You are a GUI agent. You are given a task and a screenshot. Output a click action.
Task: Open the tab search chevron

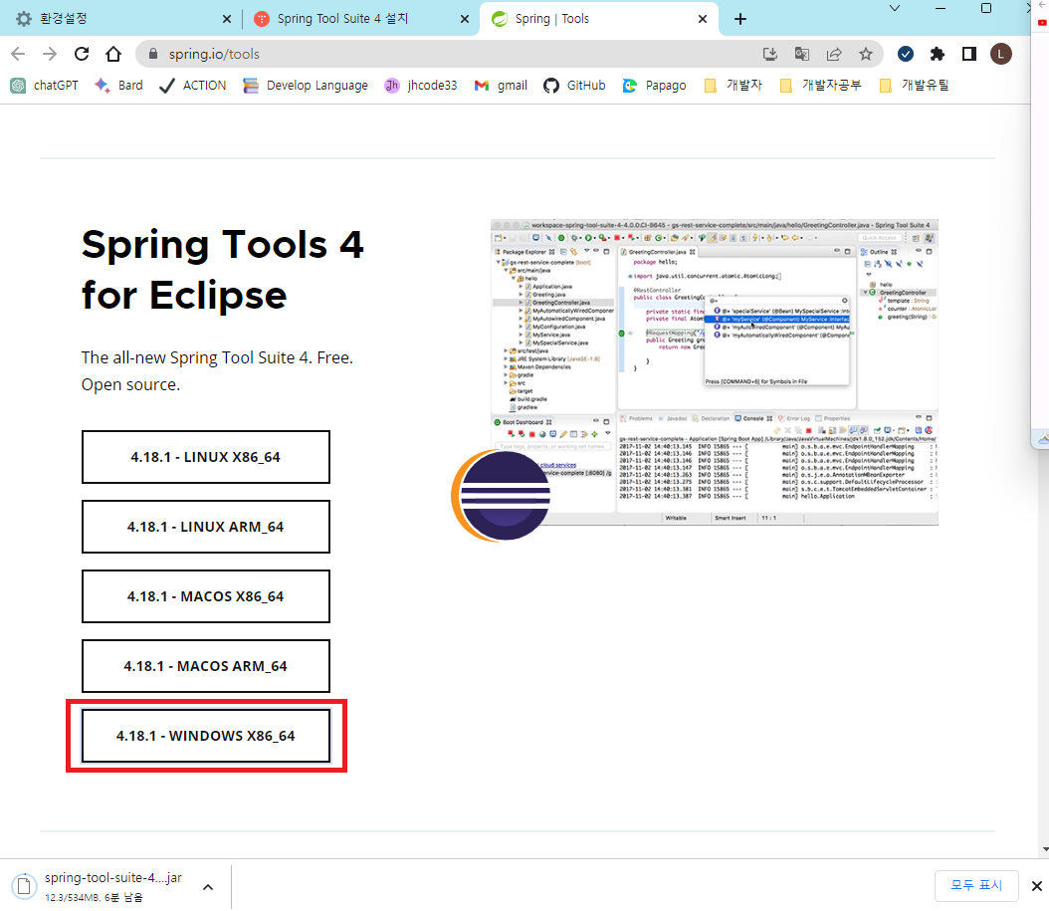pos(895,8)
